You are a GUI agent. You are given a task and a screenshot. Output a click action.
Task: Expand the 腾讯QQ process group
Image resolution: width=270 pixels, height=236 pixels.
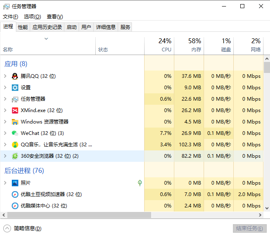click(5, 76)
